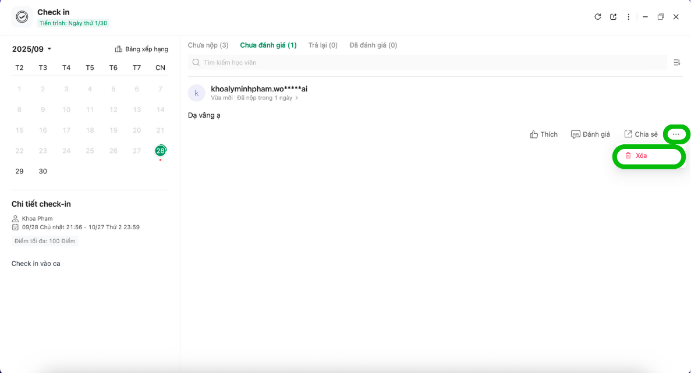Switch to the Chưa nộp (3) tab

pyautogui.click(x=208, y=45)
